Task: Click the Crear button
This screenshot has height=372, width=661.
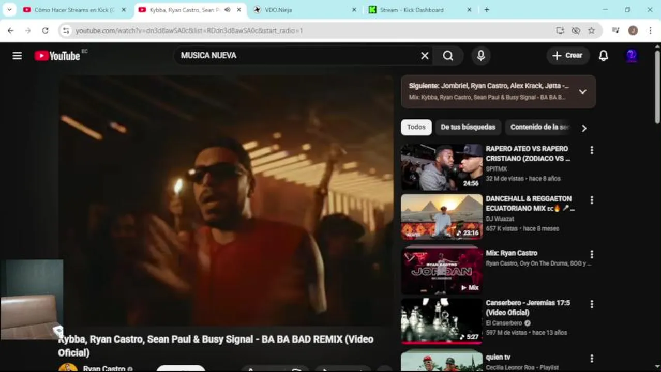Action: (x=568, y=56)
